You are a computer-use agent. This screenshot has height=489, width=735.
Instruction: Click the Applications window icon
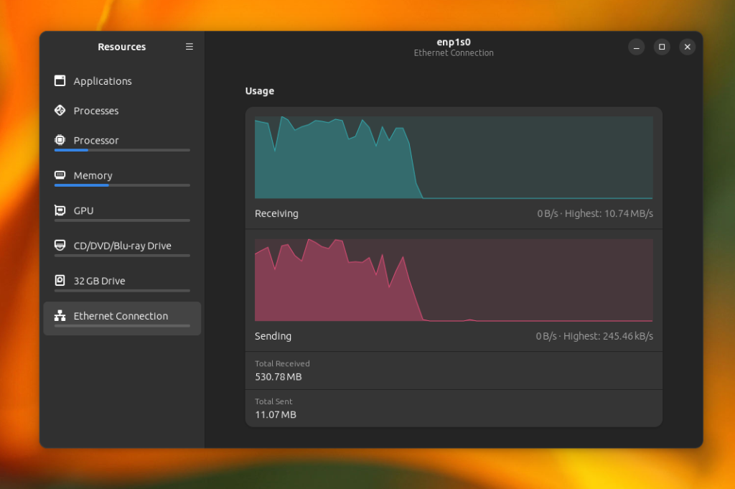tap(60, 80)
